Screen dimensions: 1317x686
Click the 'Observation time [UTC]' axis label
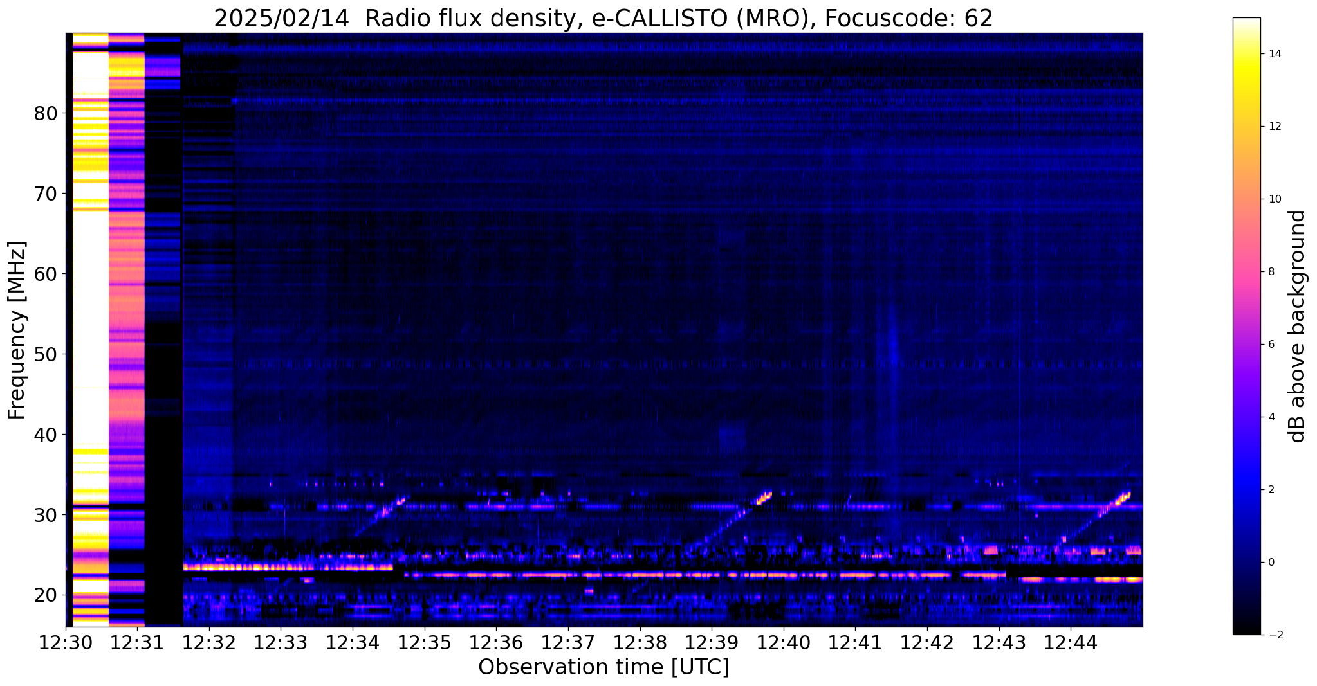[603, 667]
